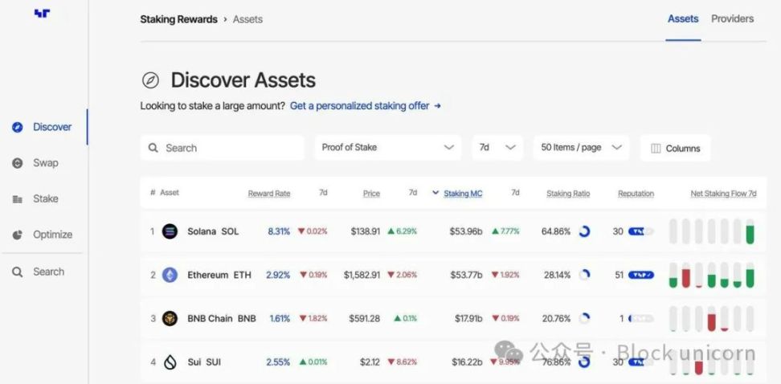
Task: Open the Proof of Stake dropdown
Action: pyautogui.click(x=388, y=148)
